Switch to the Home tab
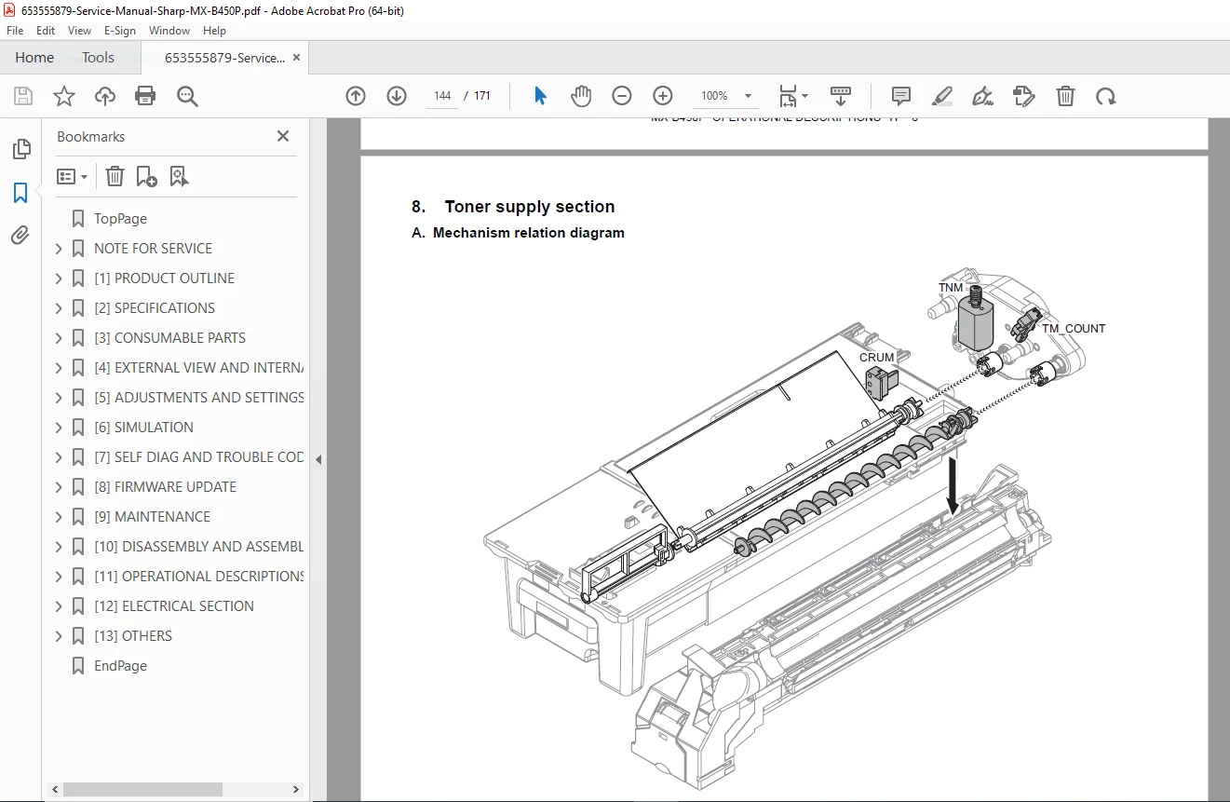The image size is (1230, 802). (x=34, y=58)
